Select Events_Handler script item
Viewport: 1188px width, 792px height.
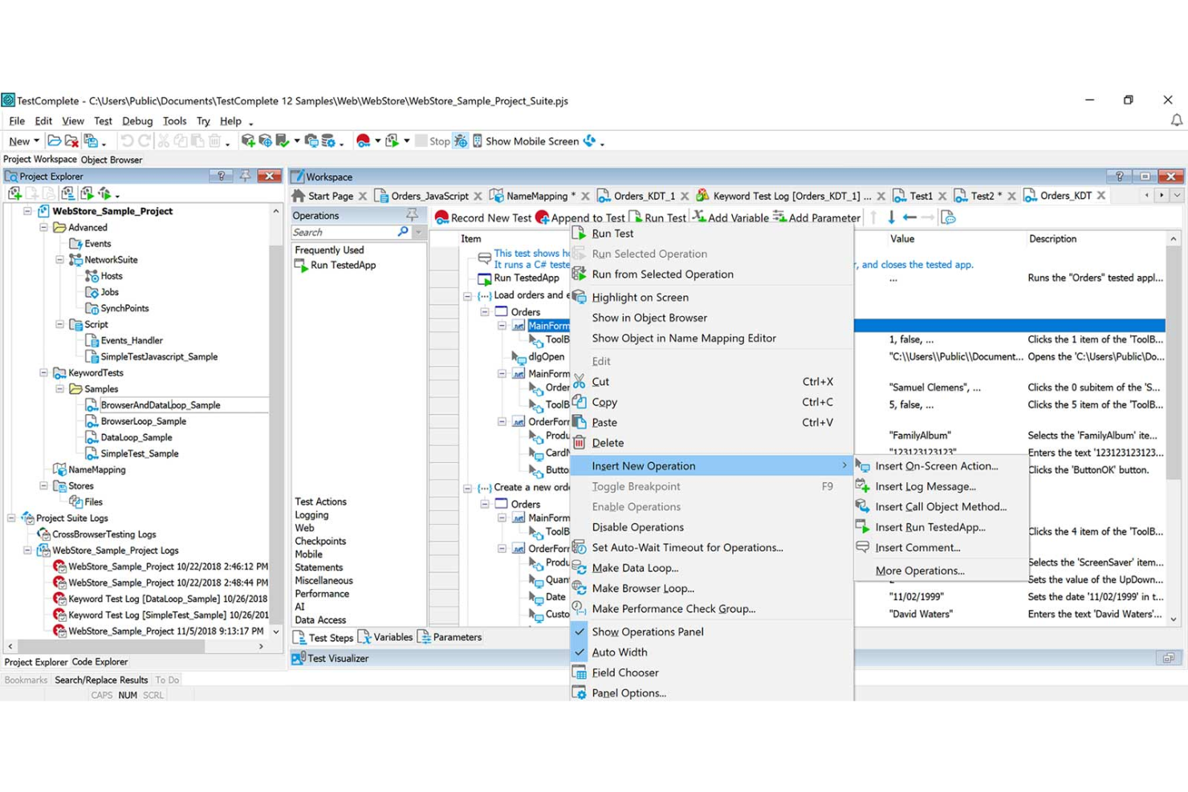coord(132,340)
